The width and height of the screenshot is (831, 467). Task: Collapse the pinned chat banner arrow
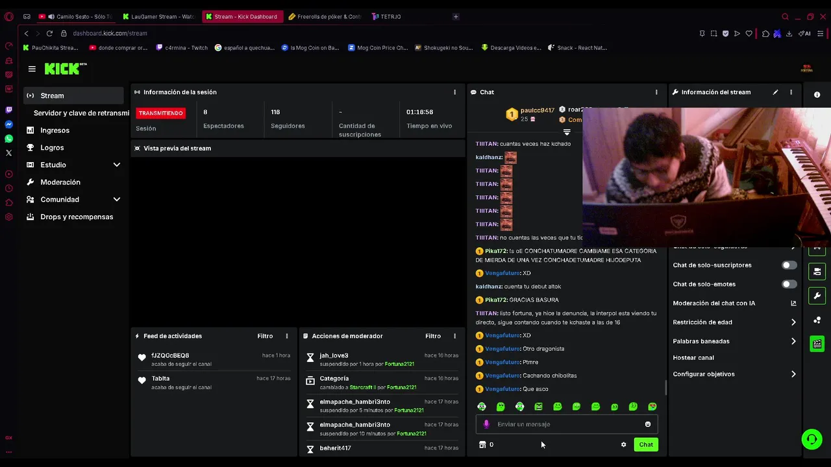[x=567, y=132]
